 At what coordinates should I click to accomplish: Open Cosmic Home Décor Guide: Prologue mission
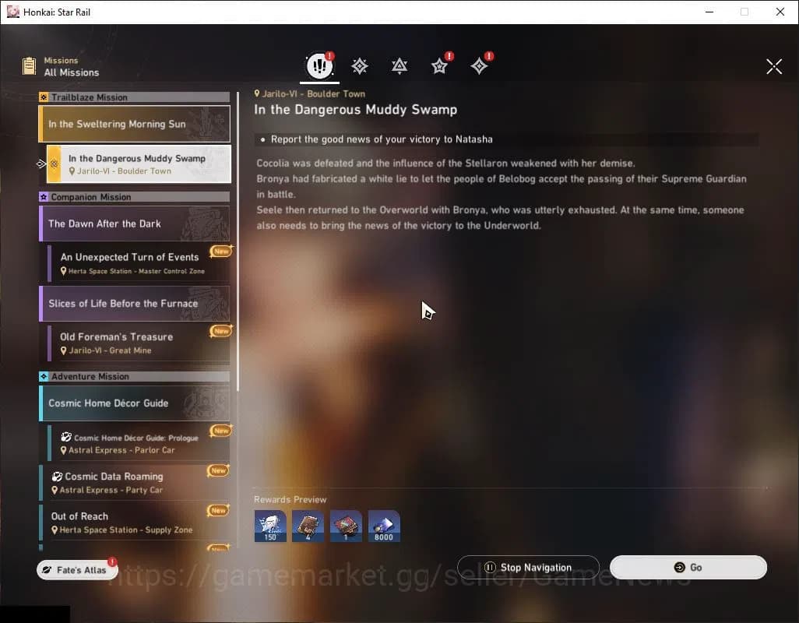[x=139, y=443]
